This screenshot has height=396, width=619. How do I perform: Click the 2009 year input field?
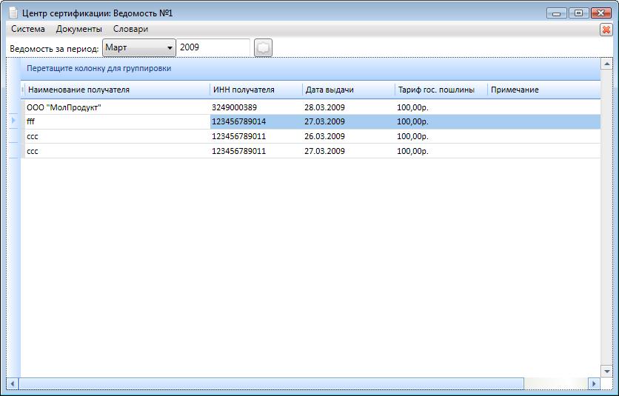213,48
